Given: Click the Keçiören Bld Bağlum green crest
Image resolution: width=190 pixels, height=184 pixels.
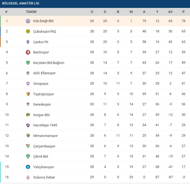Looking at the screenshot, I should [28, 63].
